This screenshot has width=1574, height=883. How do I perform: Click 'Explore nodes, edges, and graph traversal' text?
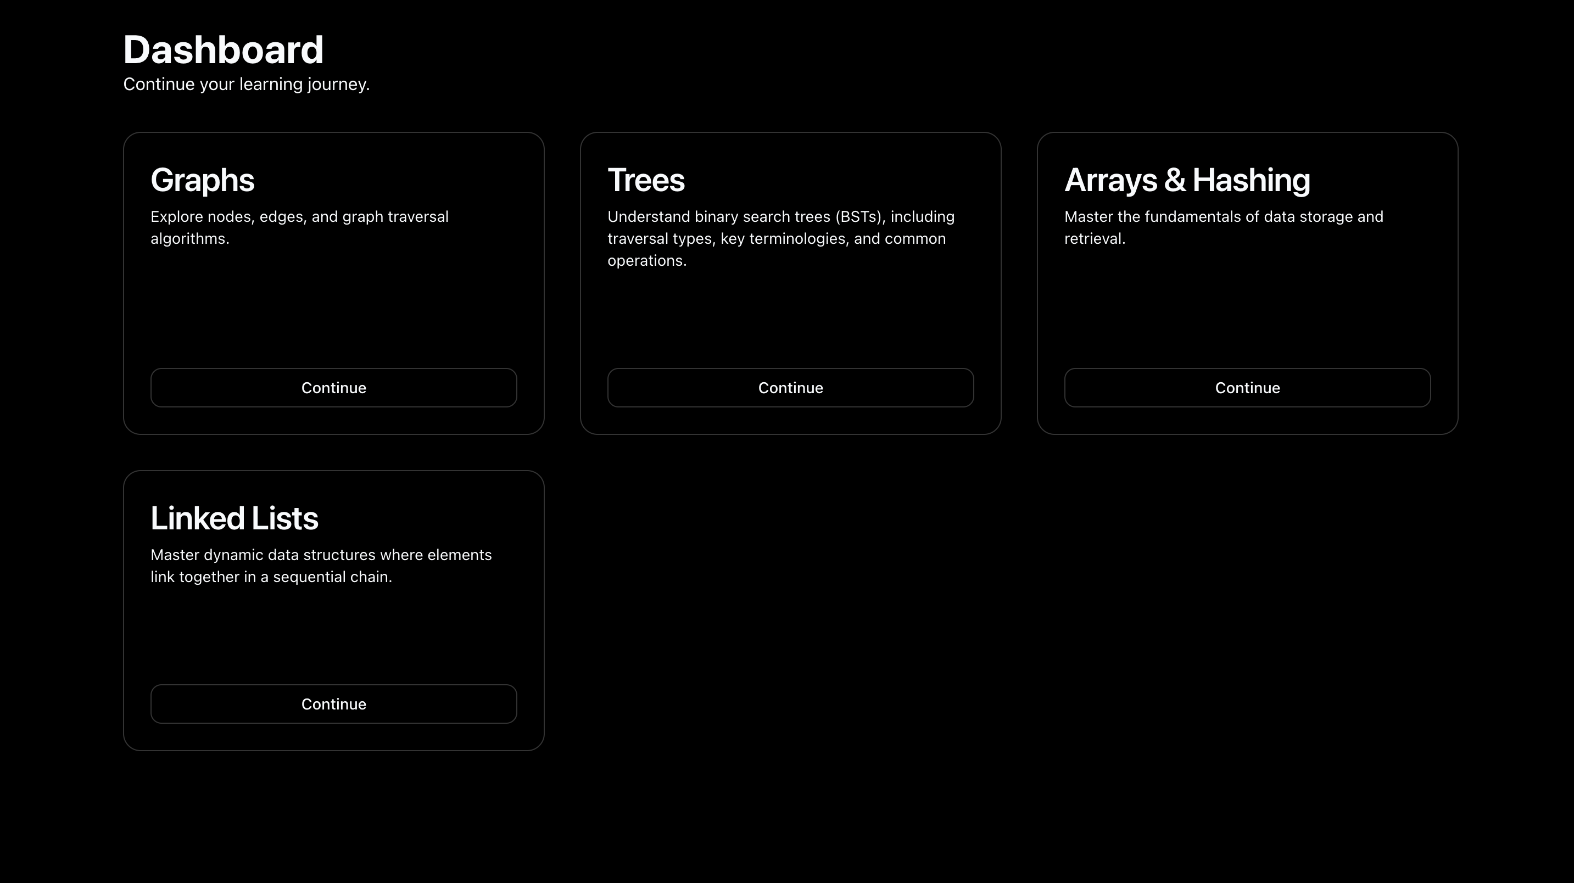click(x=299, y=217)
